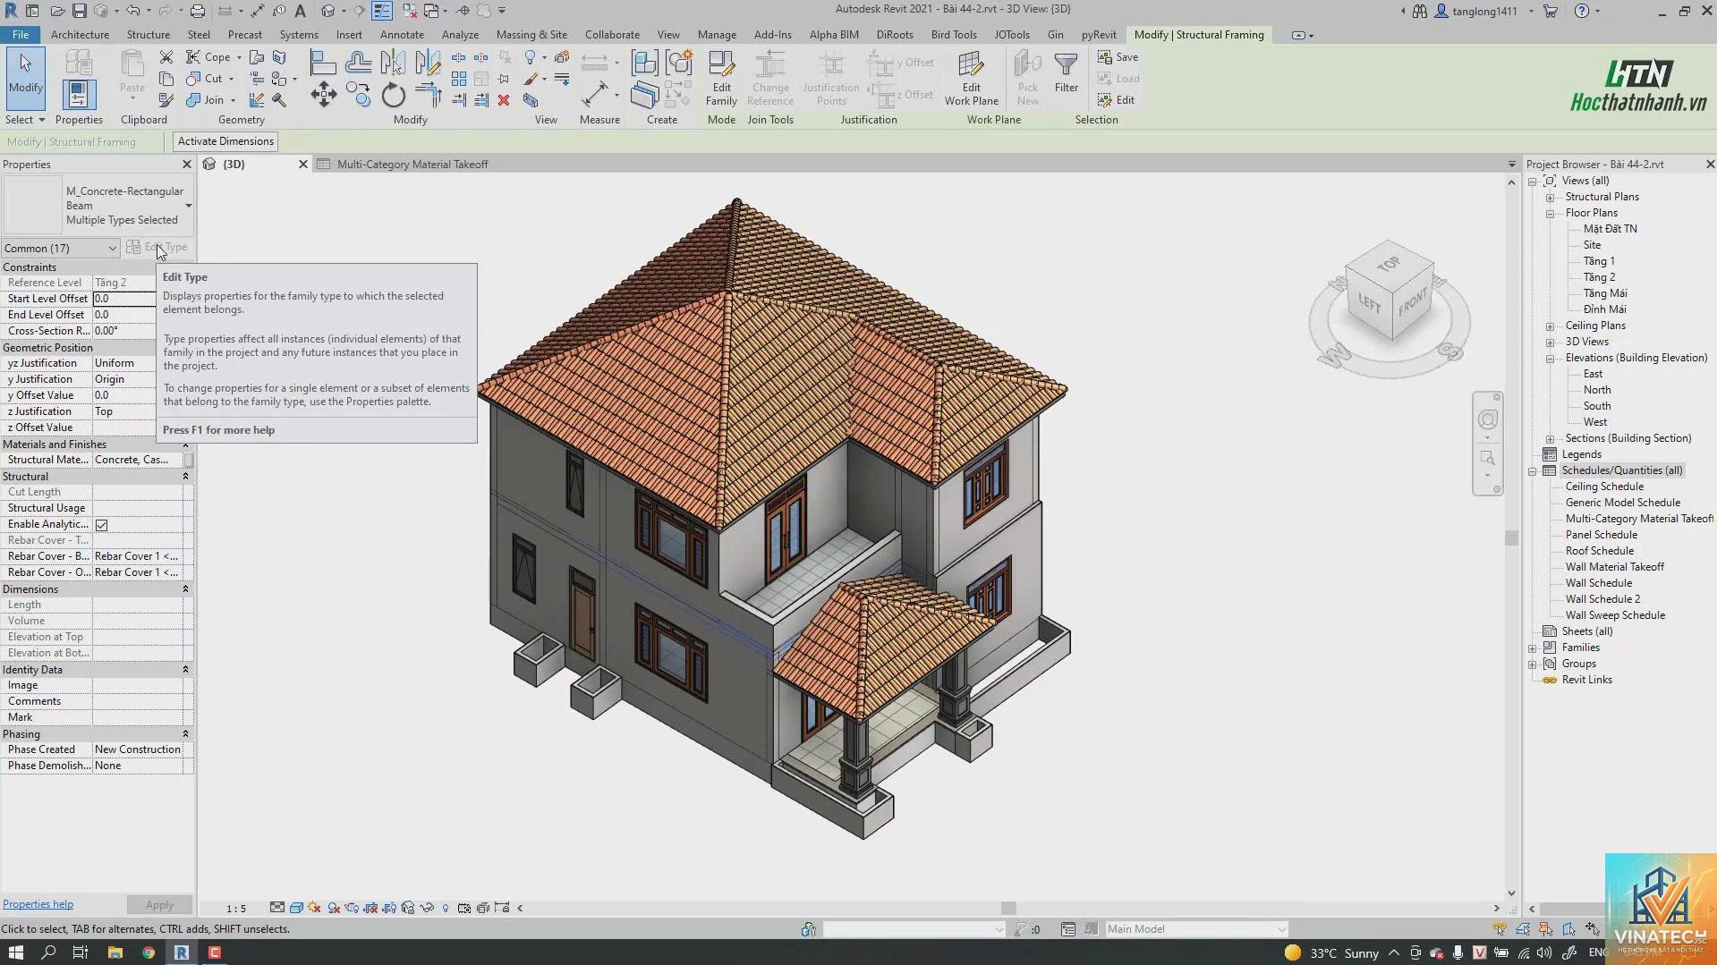This screenshot has height=965, width=1717.
Task: Click the red Delete icon
Action: (x=504, y=100)
